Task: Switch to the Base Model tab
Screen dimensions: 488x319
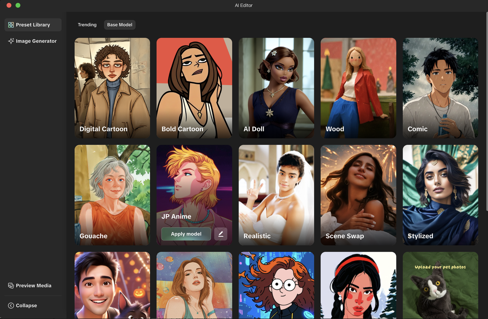Action: tap(120, 25)
